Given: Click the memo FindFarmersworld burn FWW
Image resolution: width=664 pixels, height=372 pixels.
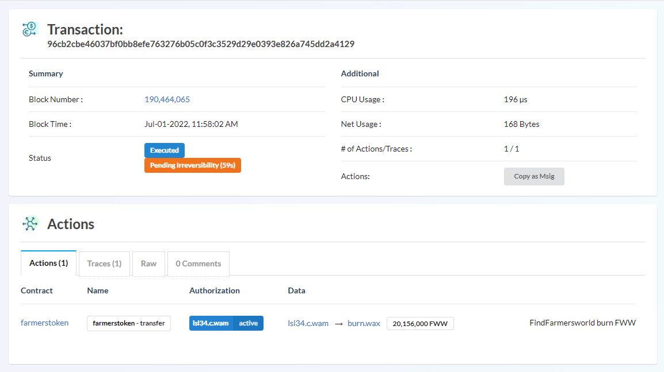Looking at the screenshot, I should (x=582, y=323).
